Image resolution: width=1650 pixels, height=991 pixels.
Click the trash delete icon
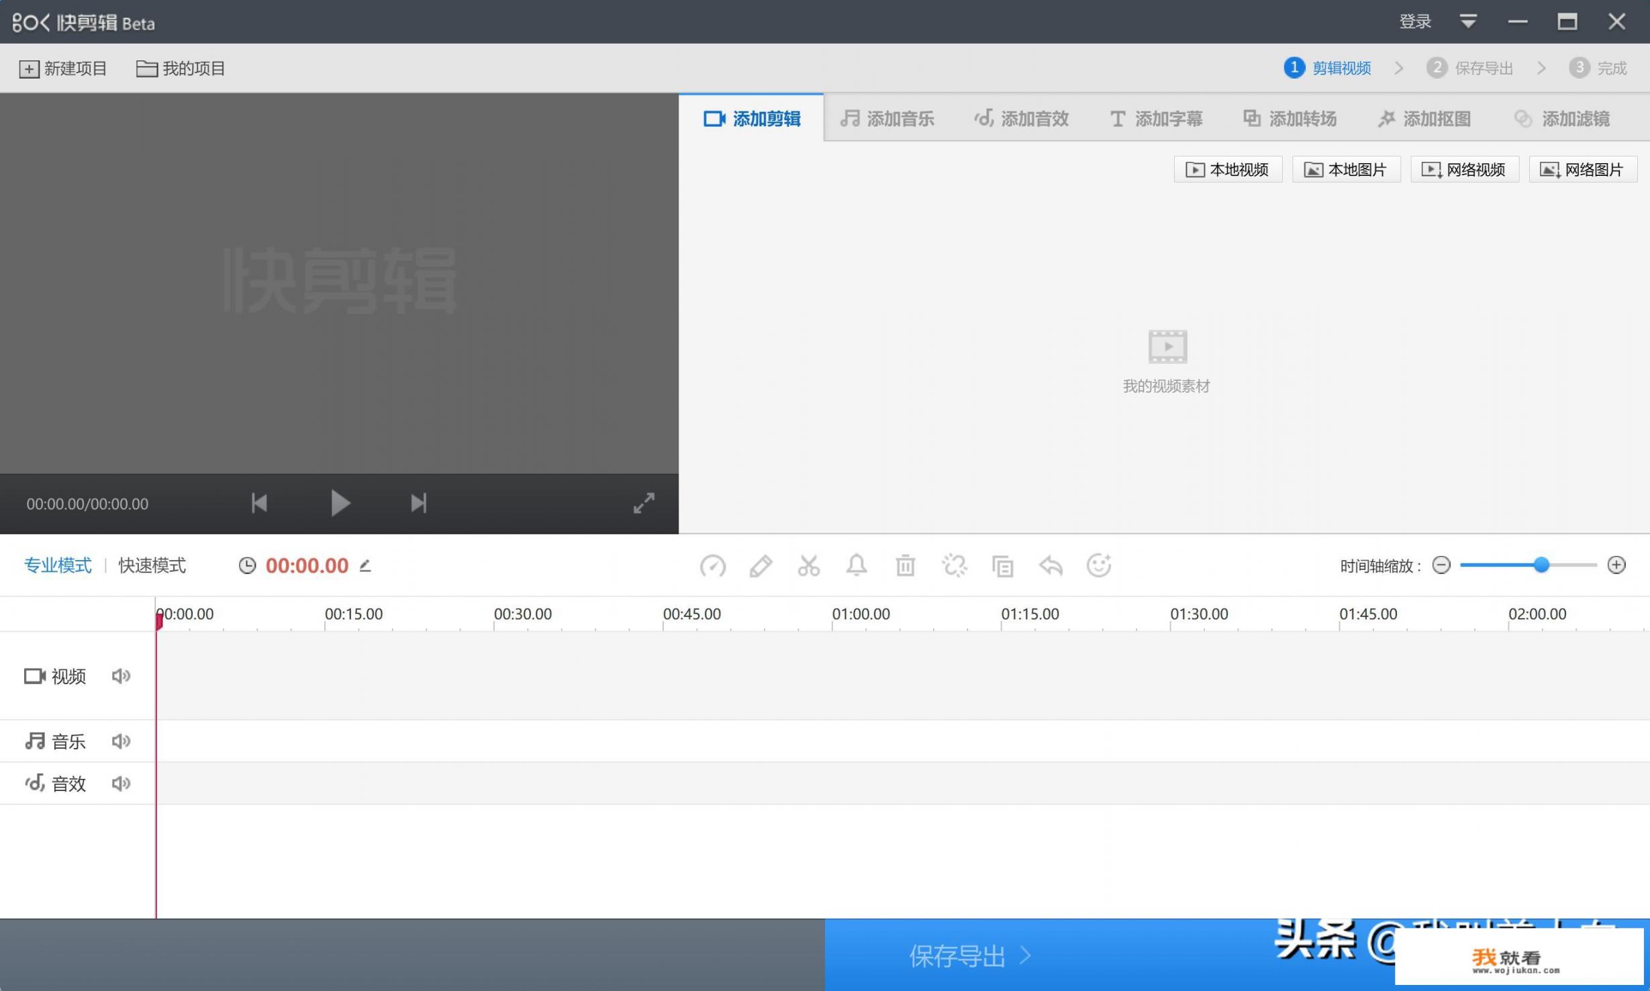point(905,565)
